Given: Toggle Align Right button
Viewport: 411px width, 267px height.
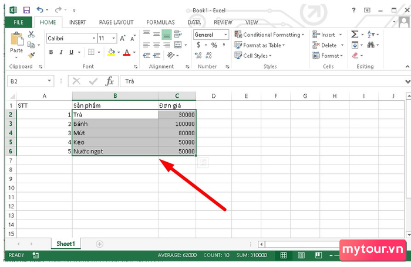Looking at the screenshot, I should [166, 45].
